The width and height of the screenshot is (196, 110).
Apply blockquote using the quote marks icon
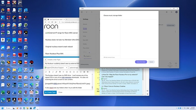(x=60, y=72)
